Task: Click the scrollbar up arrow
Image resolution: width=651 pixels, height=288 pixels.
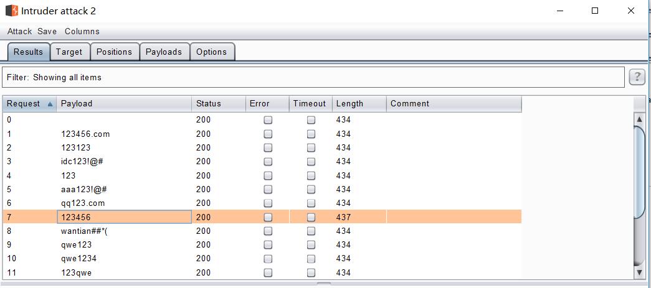Action: tap(639, 120)
